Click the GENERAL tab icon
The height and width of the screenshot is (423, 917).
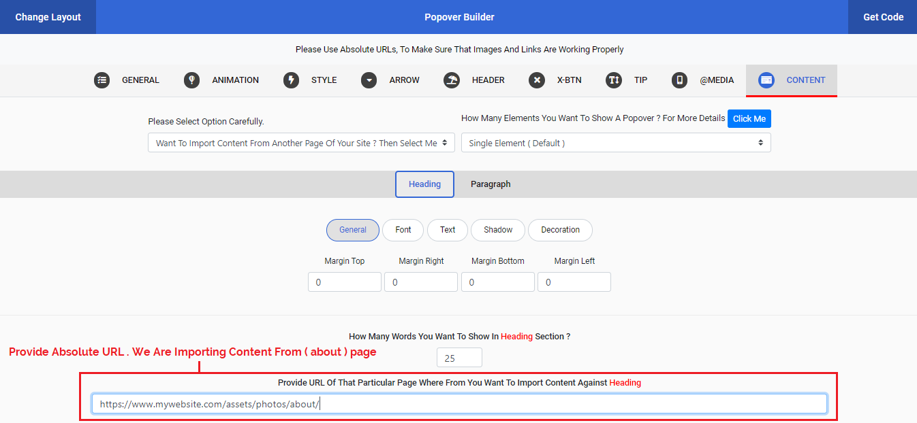[x=102, y=80]
